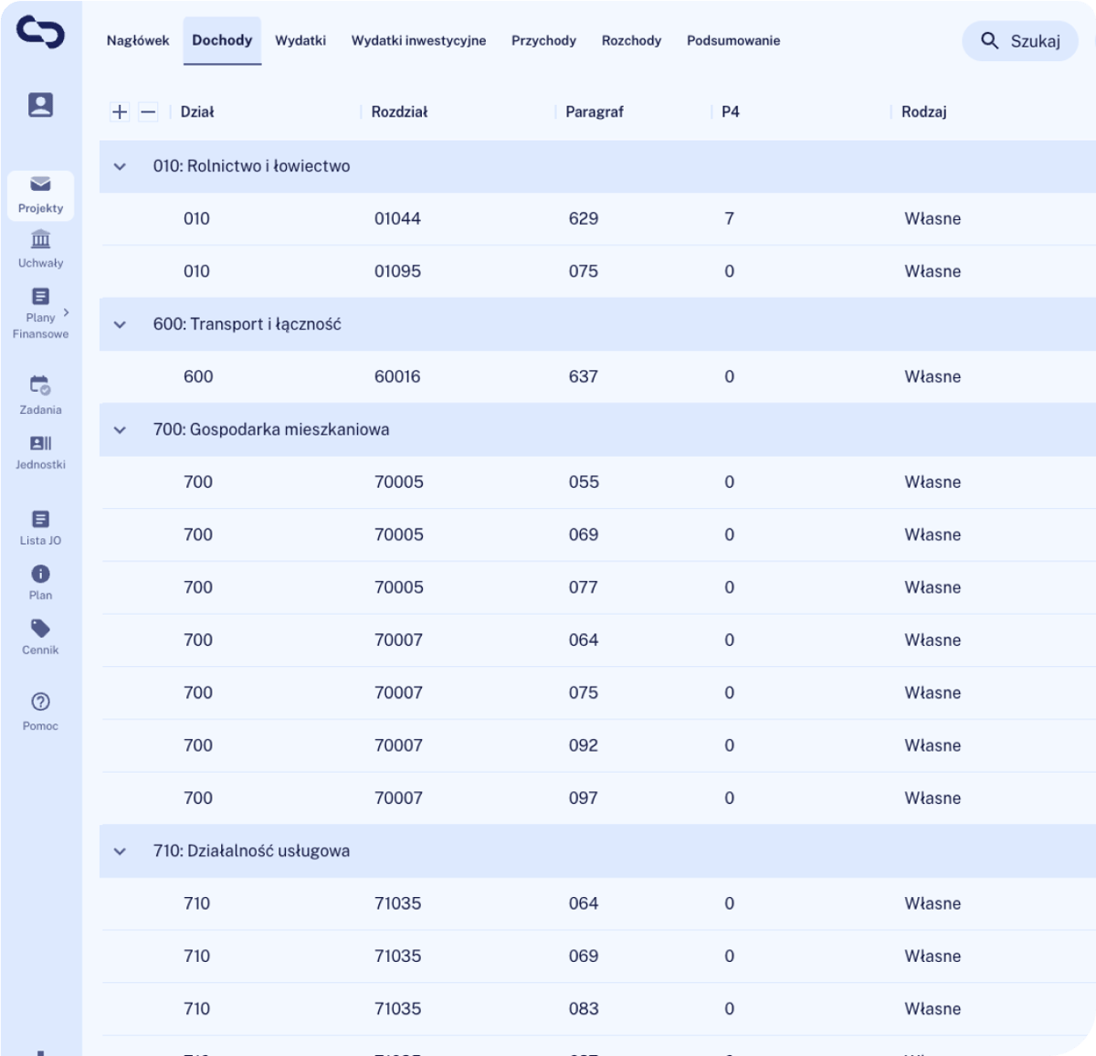Viewport: 1096px width, 1056px height.
Task: Click paragraf 064 in rozdział 71035
Action: click(x=584, y=903)
